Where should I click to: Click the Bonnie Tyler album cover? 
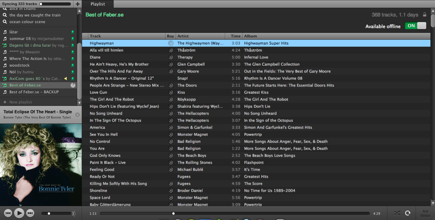point(41,165)
